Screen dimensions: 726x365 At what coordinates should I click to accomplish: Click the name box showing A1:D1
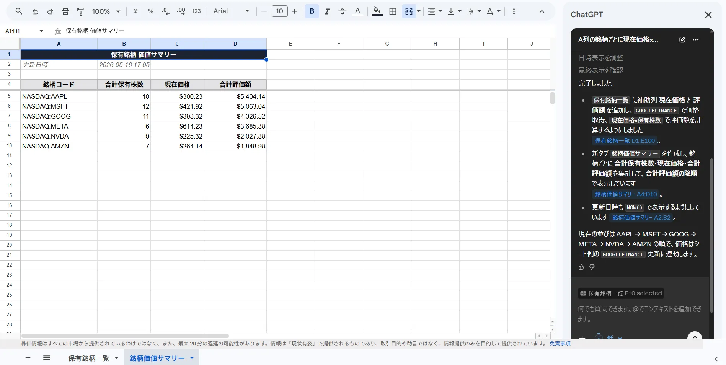coord(24,31)
